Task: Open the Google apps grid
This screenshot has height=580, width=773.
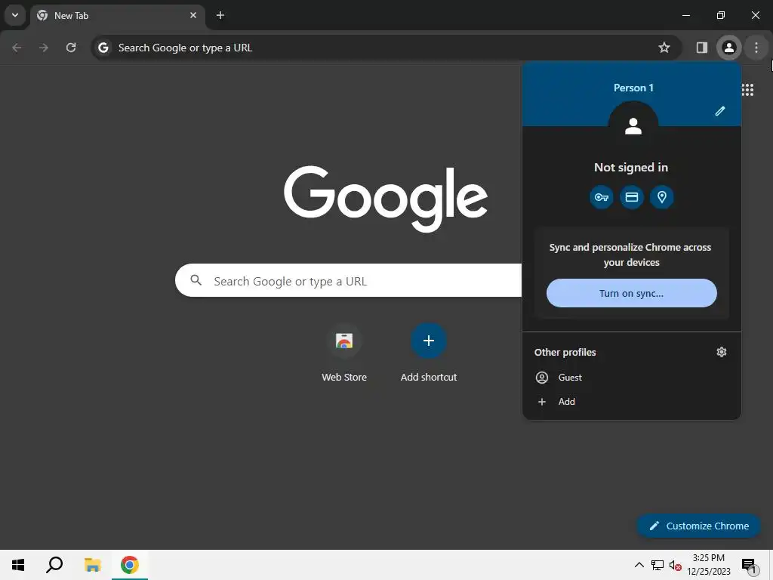Action: [x=747, y=90]
